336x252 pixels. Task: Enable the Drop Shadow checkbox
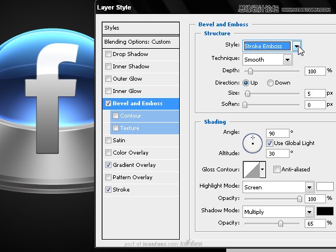pyautogui.click(x=108, y=54)
